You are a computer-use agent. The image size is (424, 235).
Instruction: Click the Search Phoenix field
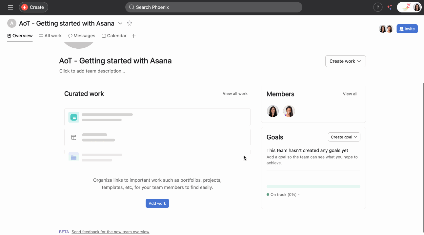(x=213, y=7)
